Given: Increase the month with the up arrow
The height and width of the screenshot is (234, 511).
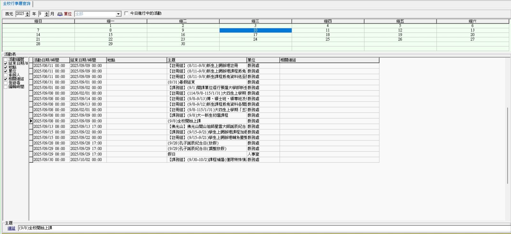Looking at the screenshot, I should 47,13.
